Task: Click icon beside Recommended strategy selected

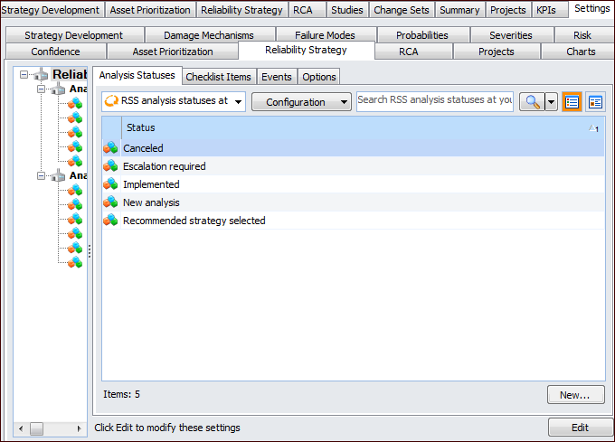Action: pos(110,221)
